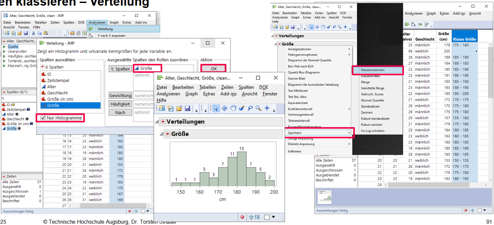
Task: Toggle the 'Nur Histogramme' checkbox
Action: pyautogui.click(x=43, y=118)
